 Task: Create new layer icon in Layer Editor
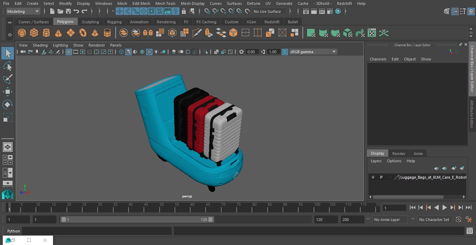click(454, 168)
